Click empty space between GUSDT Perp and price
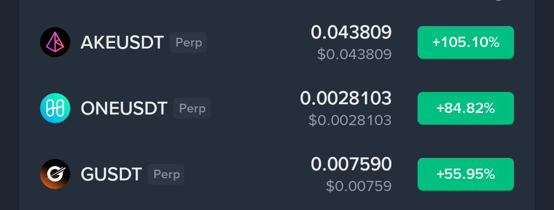554x210 pixels. (247, 174)
